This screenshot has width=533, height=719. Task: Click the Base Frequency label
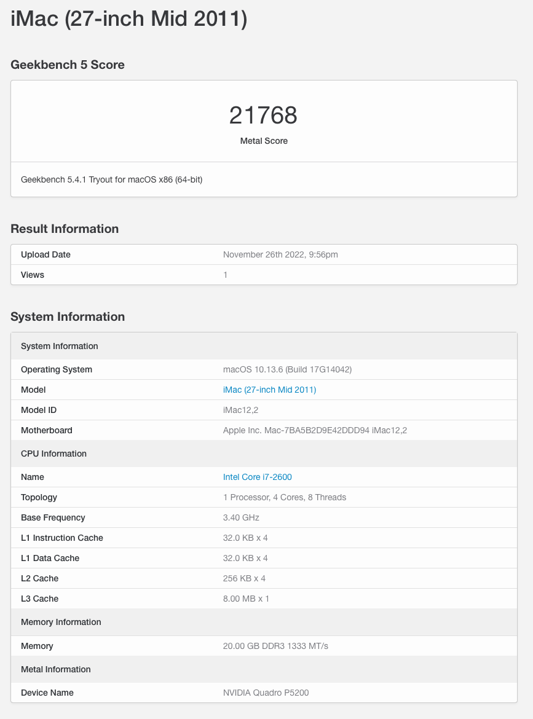(53, 517)
